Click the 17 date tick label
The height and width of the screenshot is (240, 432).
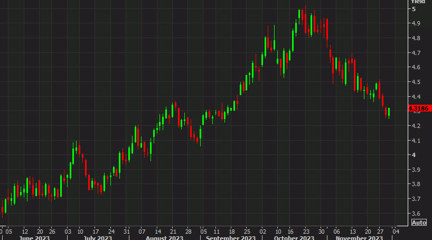[96, 232]
